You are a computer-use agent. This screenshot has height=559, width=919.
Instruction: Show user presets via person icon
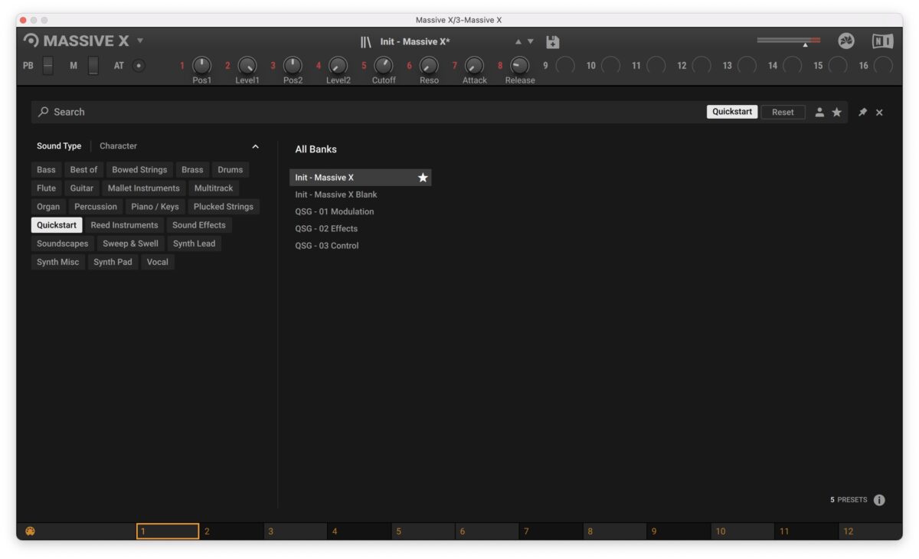tap(819, 113)
